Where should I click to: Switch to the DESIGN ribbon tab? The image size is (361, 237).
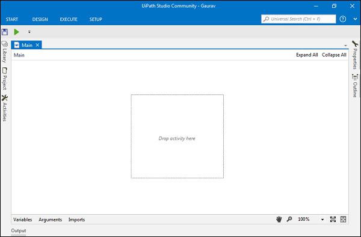[x=40, y=19]
